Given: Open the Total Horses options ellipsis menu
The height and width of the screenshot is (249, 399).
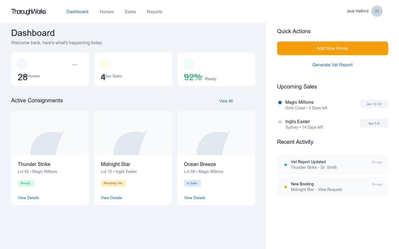Looking at the screenshot, I should click(75, 64).
